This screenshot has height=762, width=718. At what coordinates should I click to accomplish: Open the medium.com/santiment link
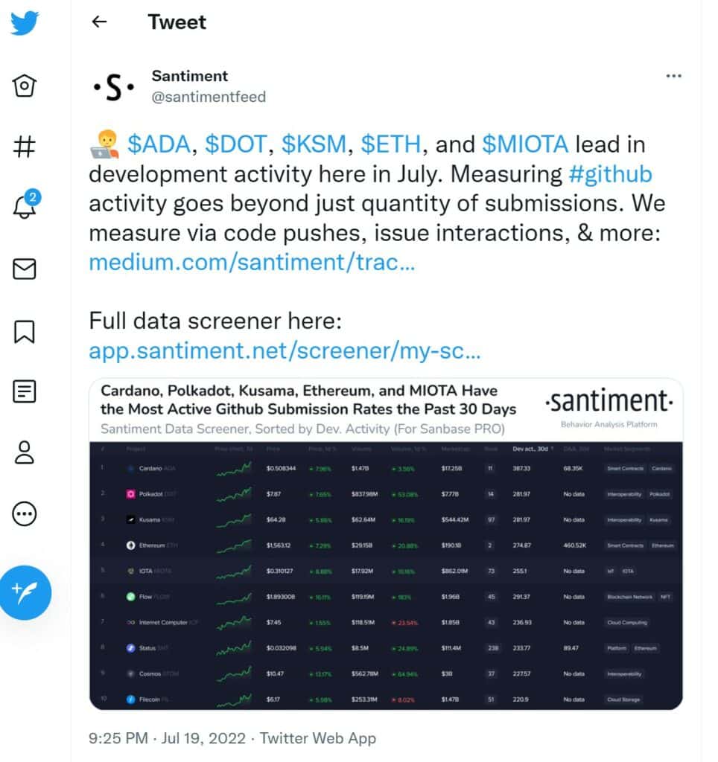(x=251, y=262)
